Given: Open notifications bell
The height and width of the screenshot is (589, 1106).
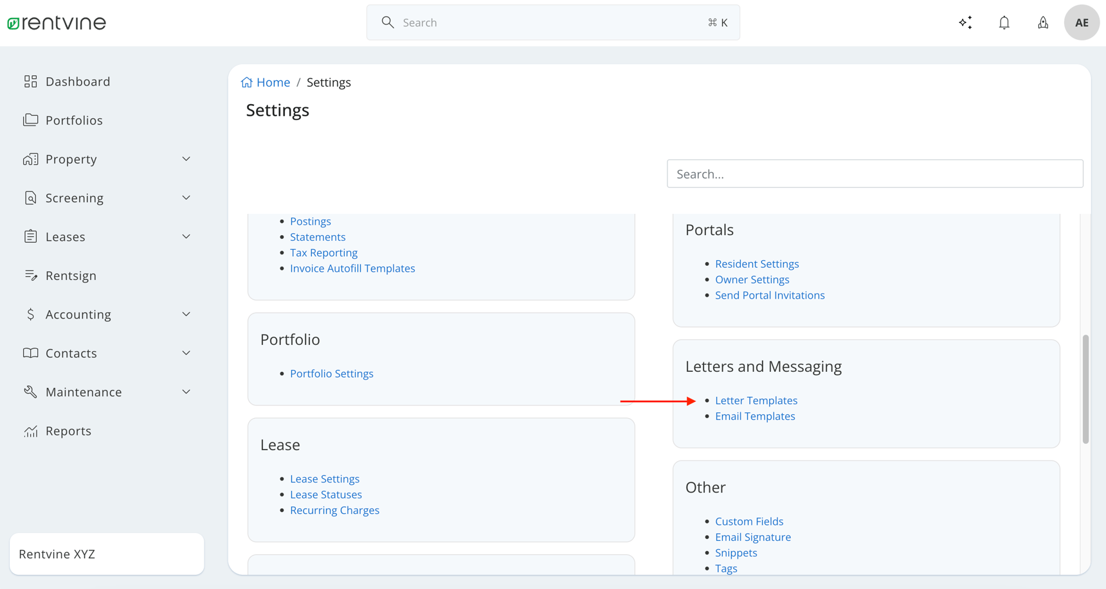Looking at the screenshot, I should [1004, 22].
